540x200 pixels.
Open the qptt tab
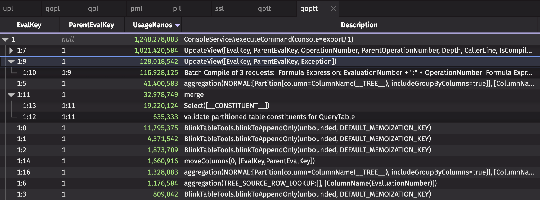pos(264,8)
